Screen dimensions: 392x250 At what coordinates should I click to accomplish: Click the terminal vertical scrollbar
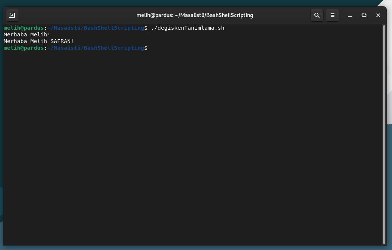384,135
